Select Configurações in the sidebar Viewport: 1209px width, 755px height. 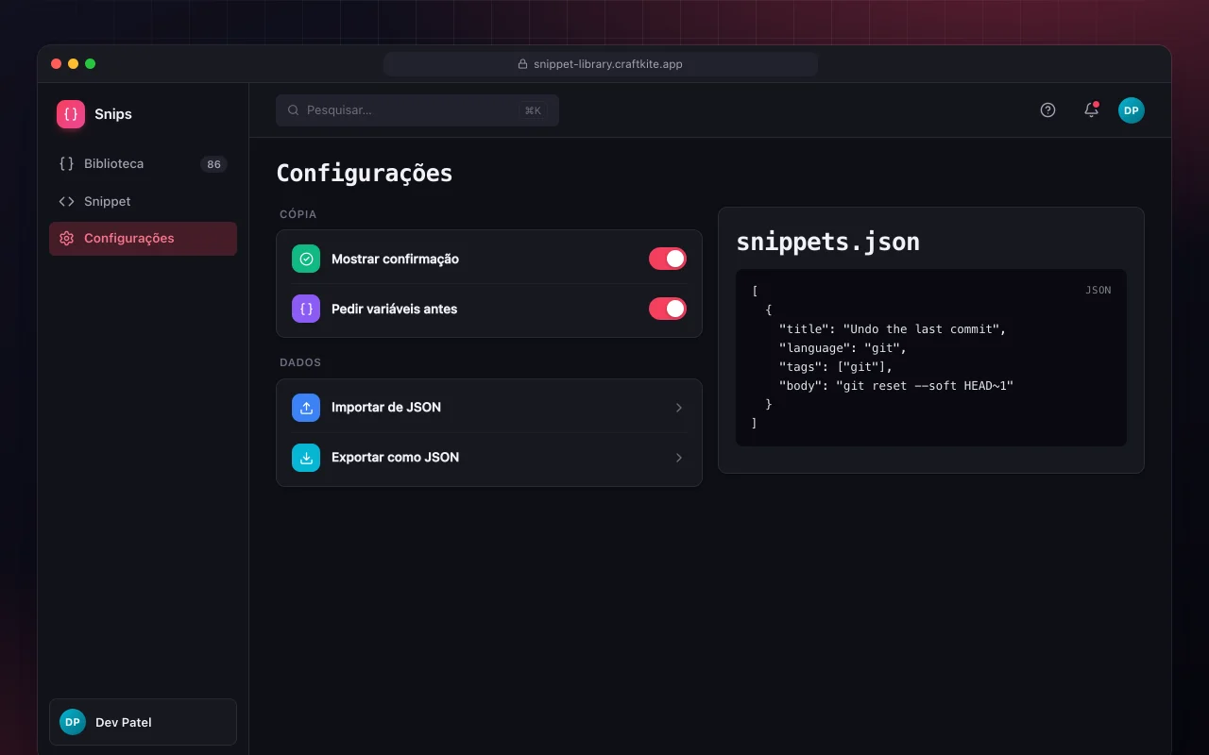click(x=143, y=239)
